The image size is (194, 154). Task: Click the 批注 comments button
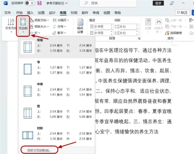click(182, 13)
